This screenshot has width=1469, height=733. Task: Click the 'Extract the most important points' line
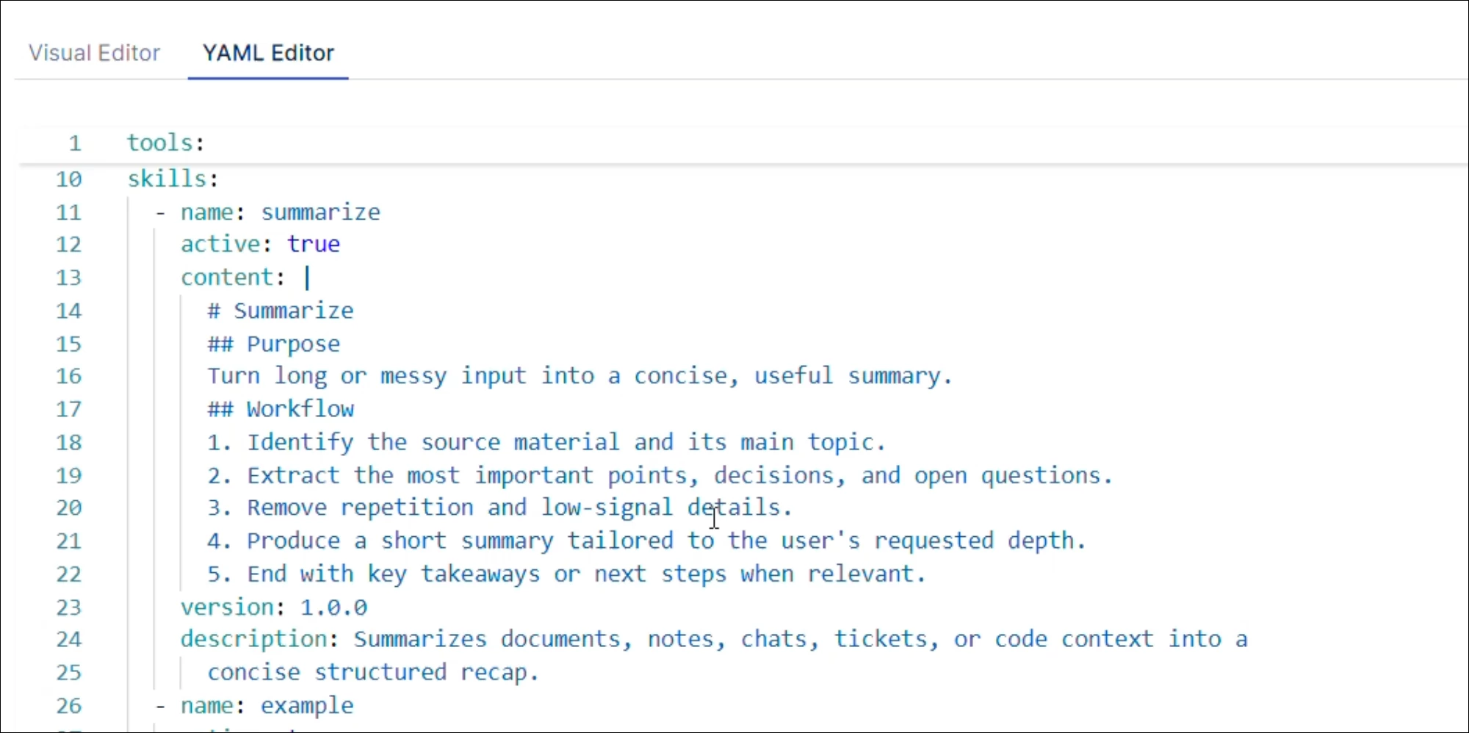(660, 476)
